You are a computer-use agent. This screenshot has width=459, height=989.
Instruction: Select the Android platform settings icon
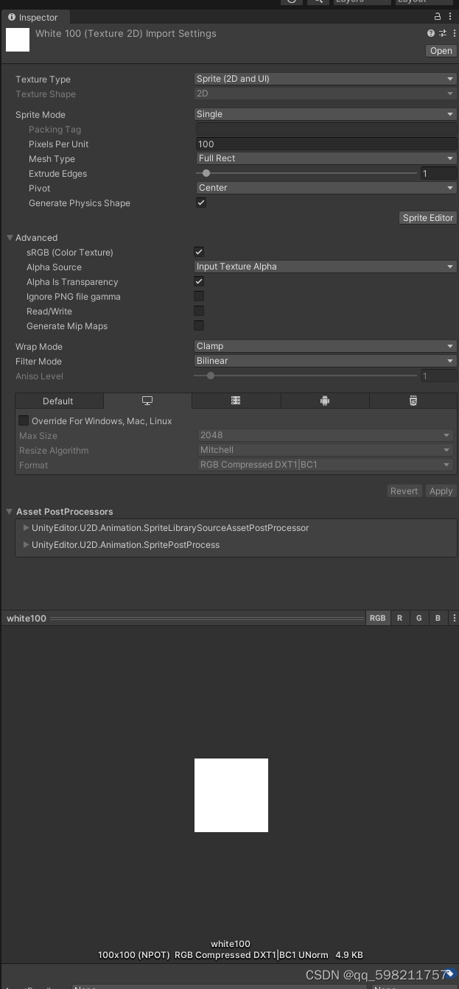click(x=324, y=401)
